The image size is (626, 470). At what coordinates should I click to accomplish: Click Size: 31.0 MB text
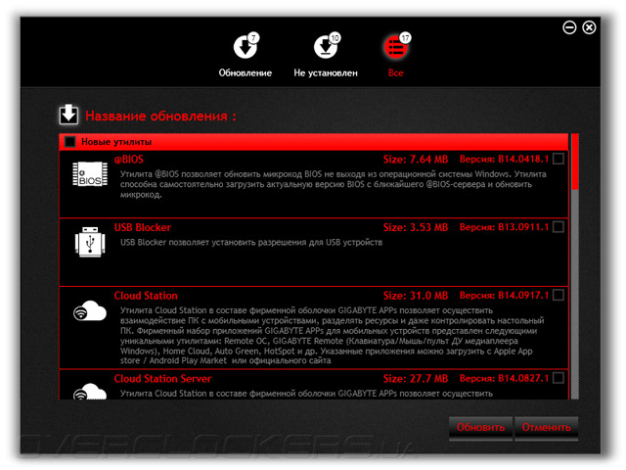[x=416, y=296]
